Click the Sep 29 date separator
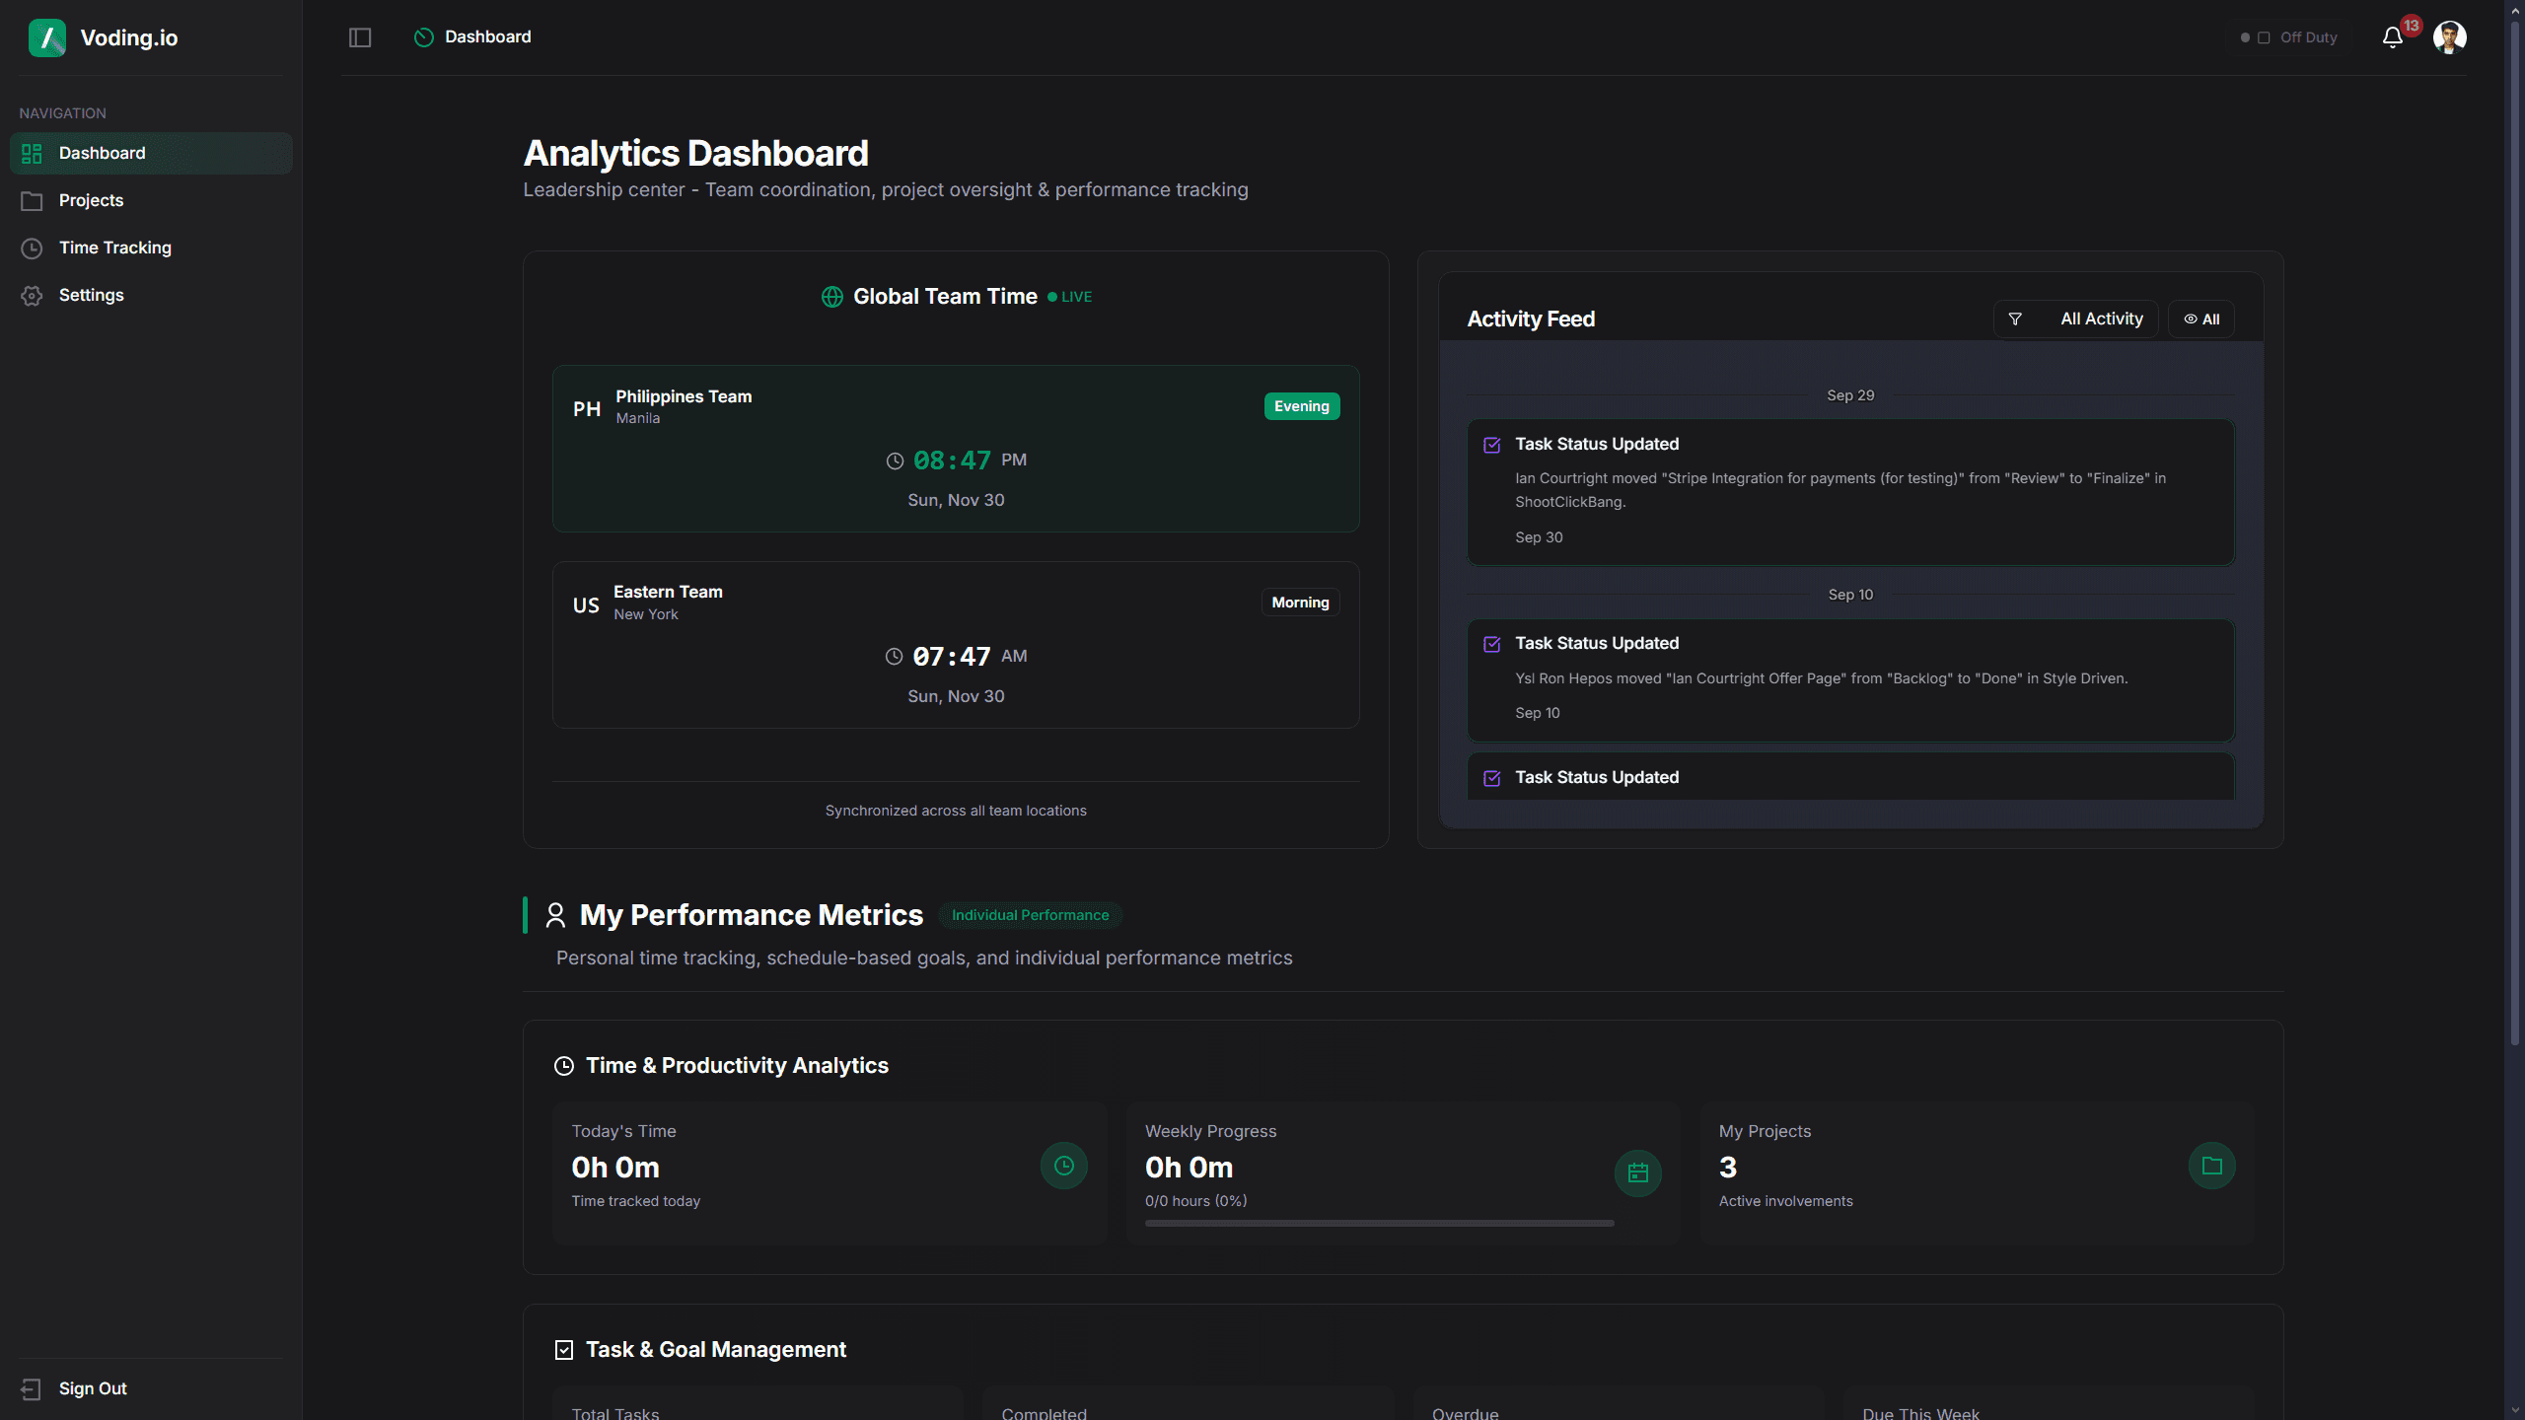Screen dimensions: 2525x1420 (x=1850, y=395)
